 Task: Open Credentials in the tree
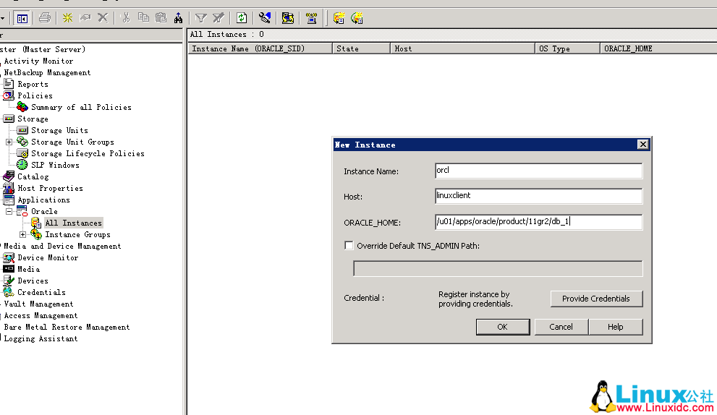click(41, 293)
